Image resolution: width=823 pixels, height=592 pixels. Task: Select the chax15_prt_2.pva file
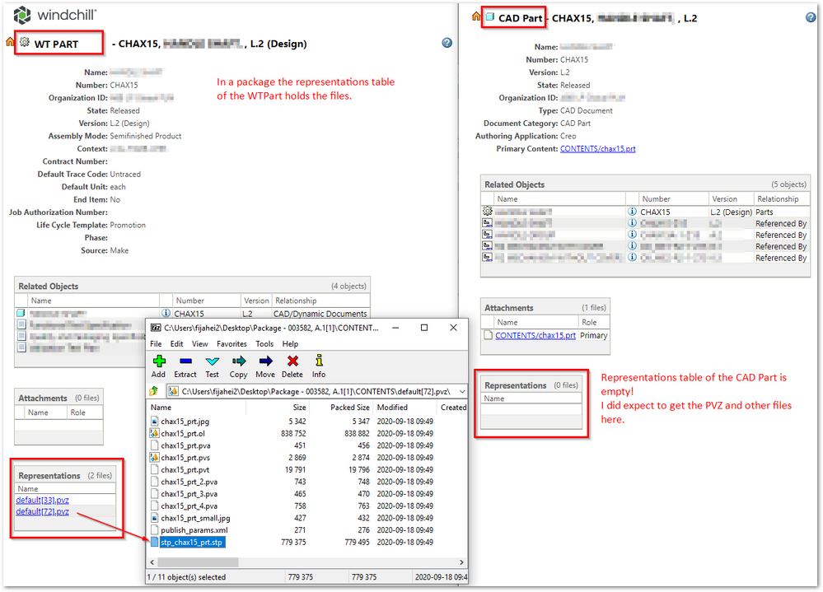pos(189,482)
